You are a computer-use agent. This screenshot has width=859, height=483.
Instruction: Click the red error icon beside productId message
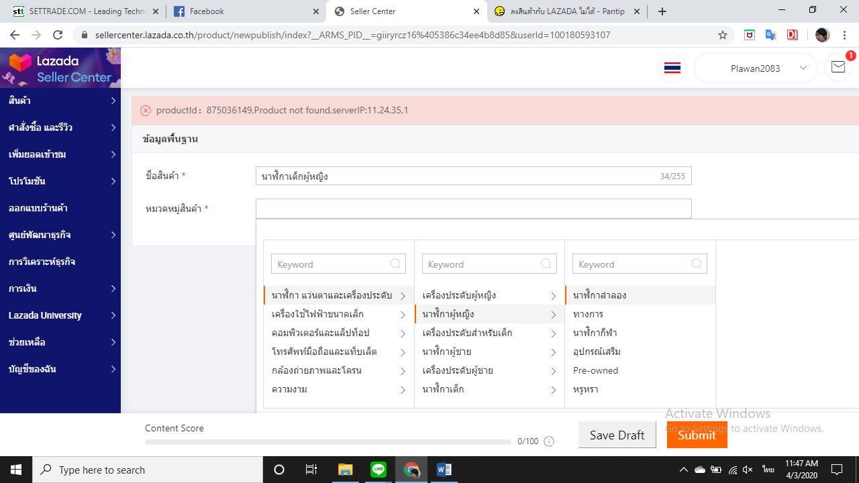coord(146,110)
